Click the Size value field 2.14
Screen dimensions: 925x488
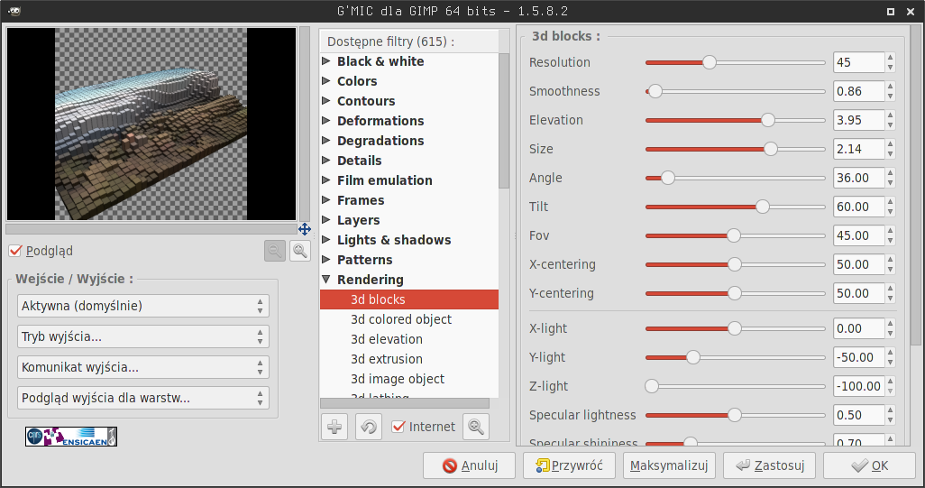(859, 149)
